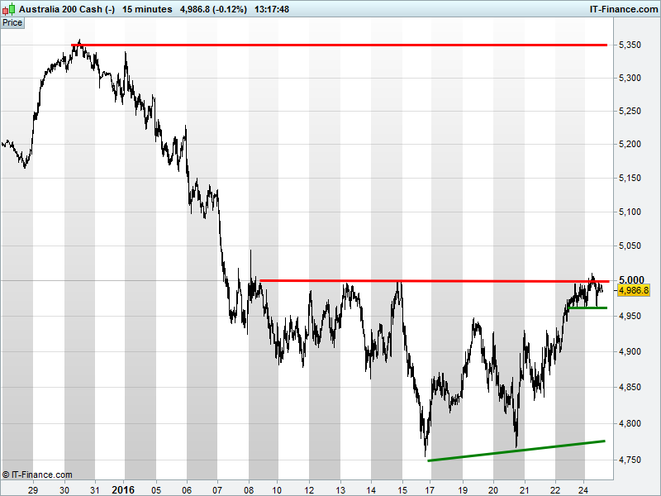
Task: Click the 2016 year marker on date axis
Action: click(122, 488)
